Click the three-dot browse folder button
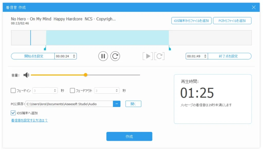 pyautogui.click(x=117, y=104)
